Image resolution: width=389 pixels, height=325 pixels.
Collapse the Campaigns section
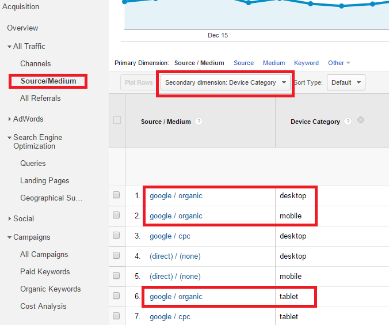point(9,237)
